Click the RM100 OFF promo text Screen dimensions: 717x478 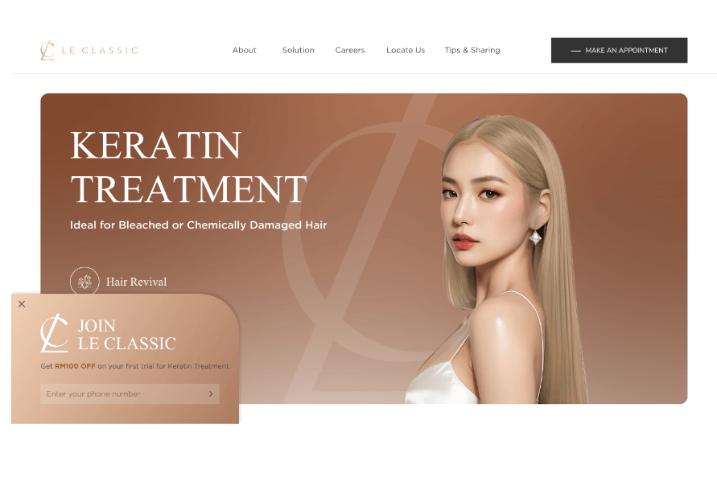[75, 366]
